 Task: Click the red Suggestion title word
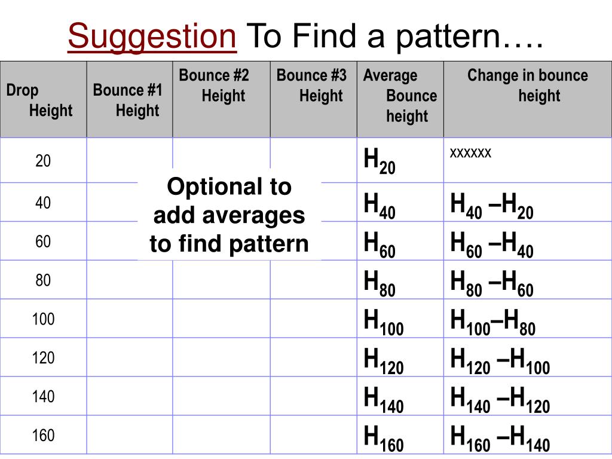click(152, 36)
